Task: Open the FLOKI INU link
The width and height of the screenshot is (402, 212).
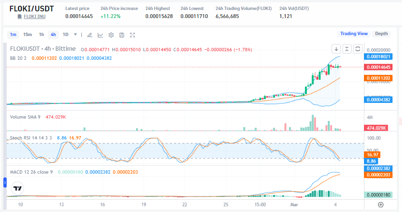Action: (x=35, y=17)
